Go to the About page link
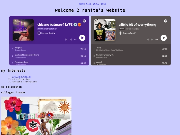This screenshot has width=180, height=135. [x=96, y=4]
